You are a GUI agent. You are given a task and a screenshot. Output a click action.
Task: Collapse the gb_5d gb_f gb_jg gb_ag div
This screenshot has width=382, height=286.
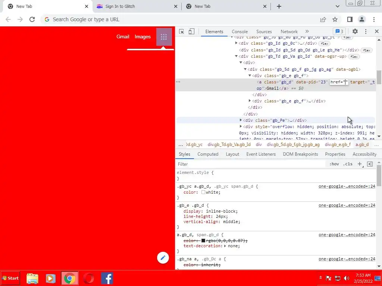click(245, 69)
